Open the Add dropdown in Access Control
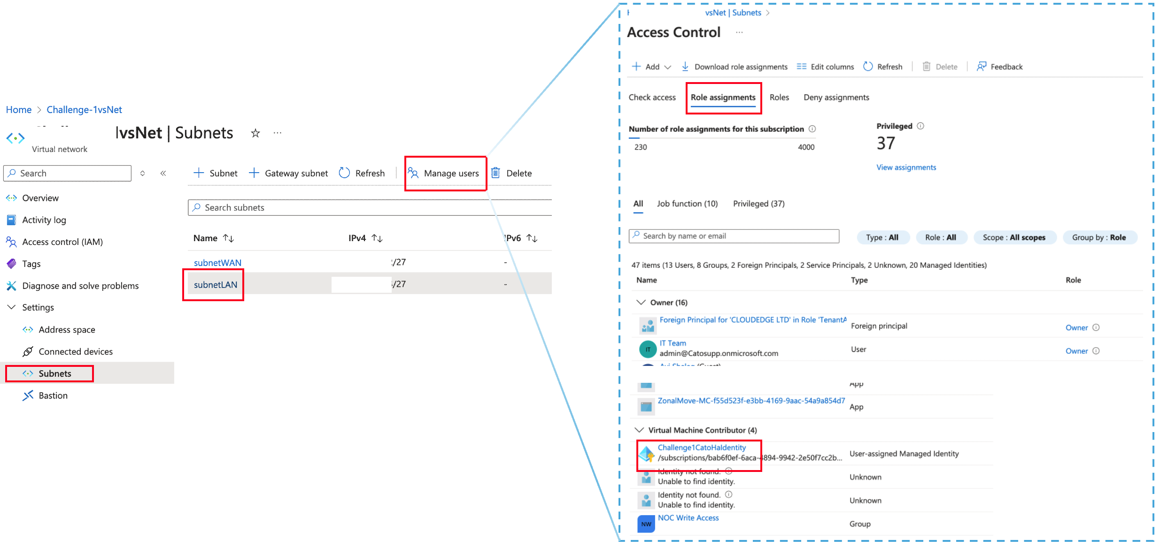 point(651,67)
